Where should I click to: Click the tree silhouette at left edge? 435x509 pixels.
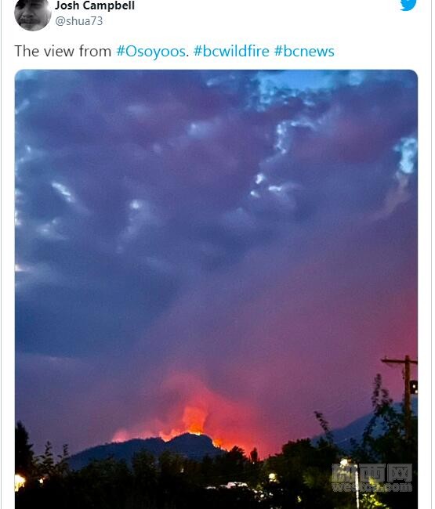[x=24, y=446]
